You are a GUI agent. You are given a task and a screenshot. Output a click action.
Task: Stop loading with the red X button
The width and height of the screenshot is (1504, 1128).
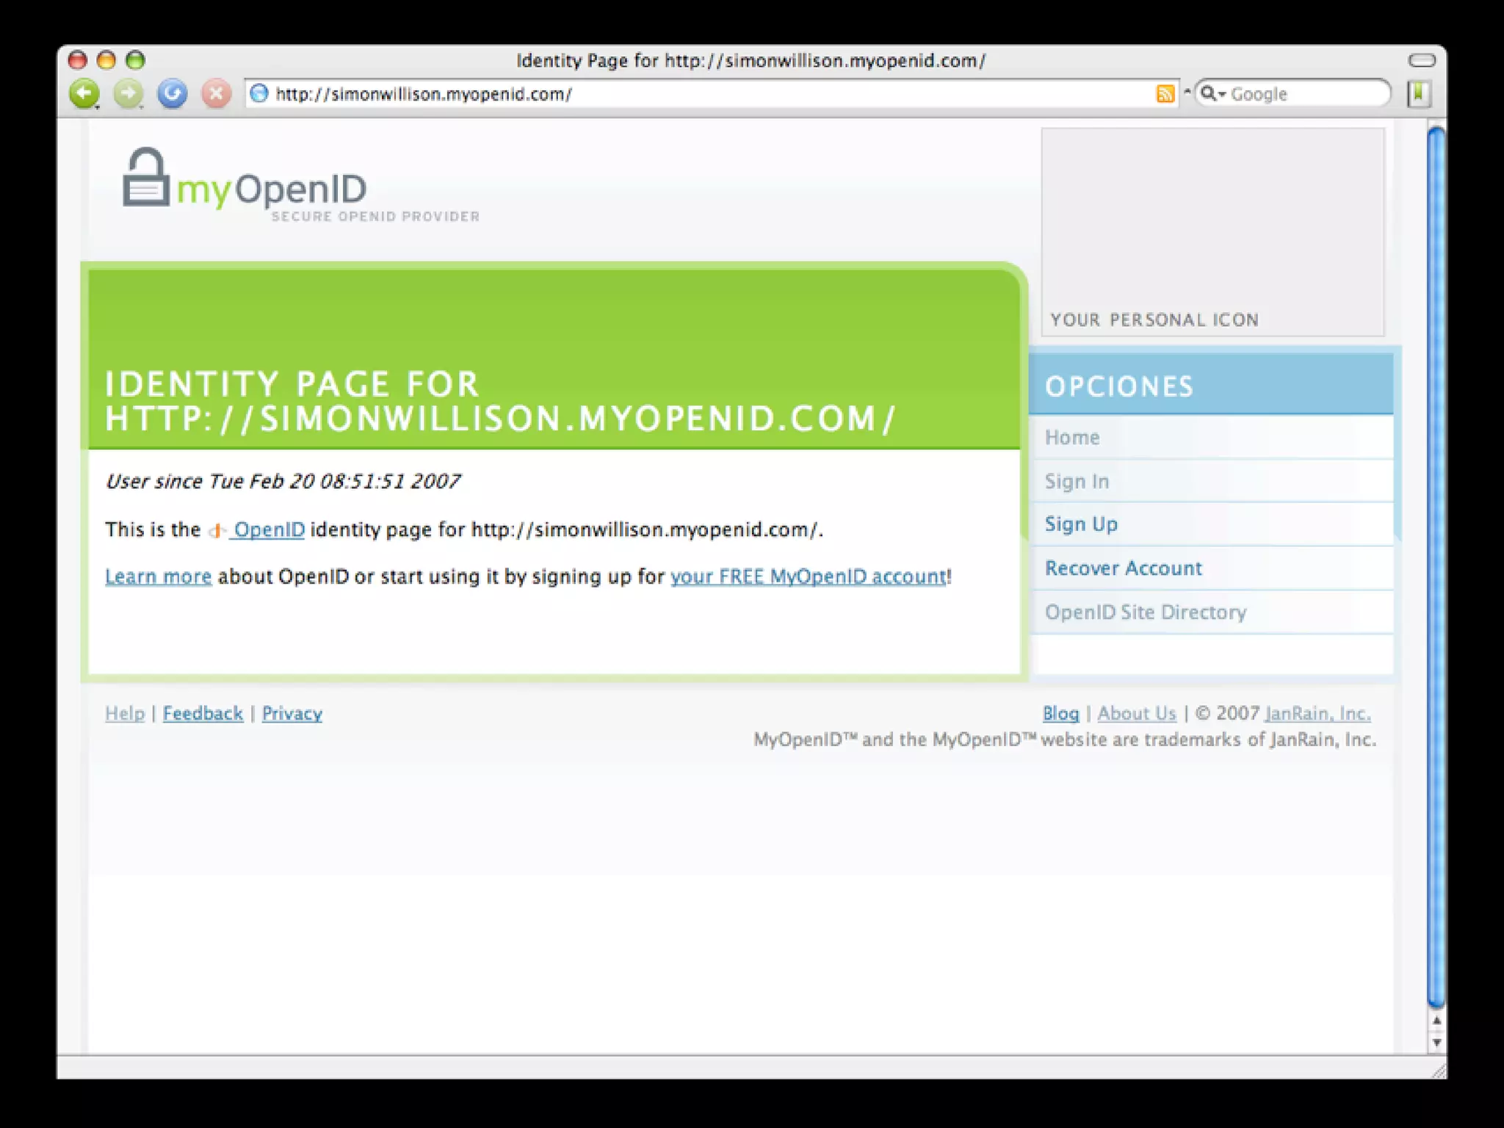(216, 94)
